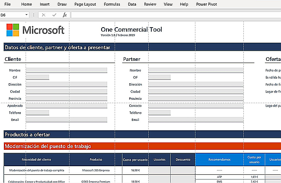Open the Power Pivot tab
The width and height of the screenshot is (281, 183).
207,4
